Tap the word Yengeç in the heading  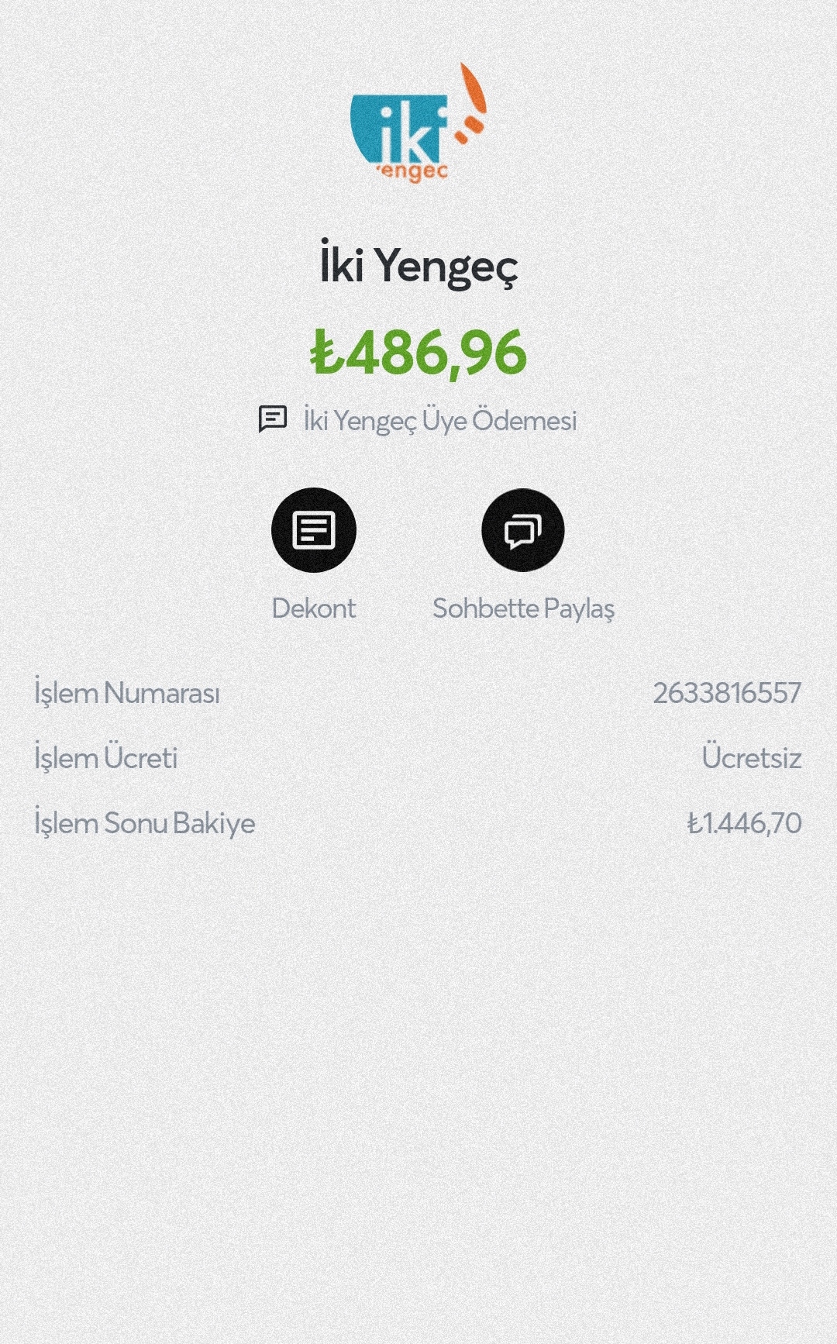tap(446, 267)
